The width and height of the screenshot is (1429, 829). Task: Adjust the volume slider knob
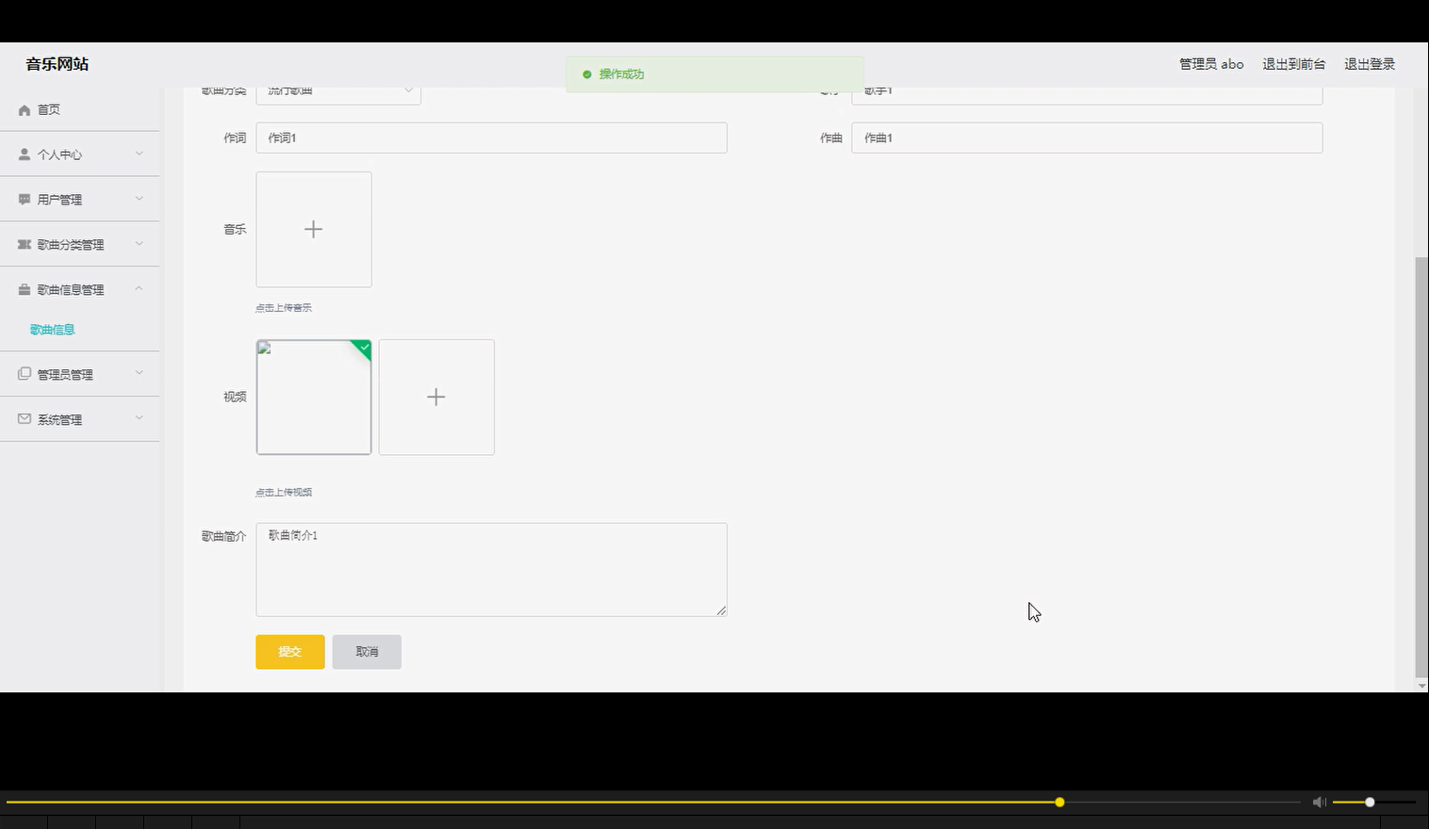click(x=1370, y=802)
